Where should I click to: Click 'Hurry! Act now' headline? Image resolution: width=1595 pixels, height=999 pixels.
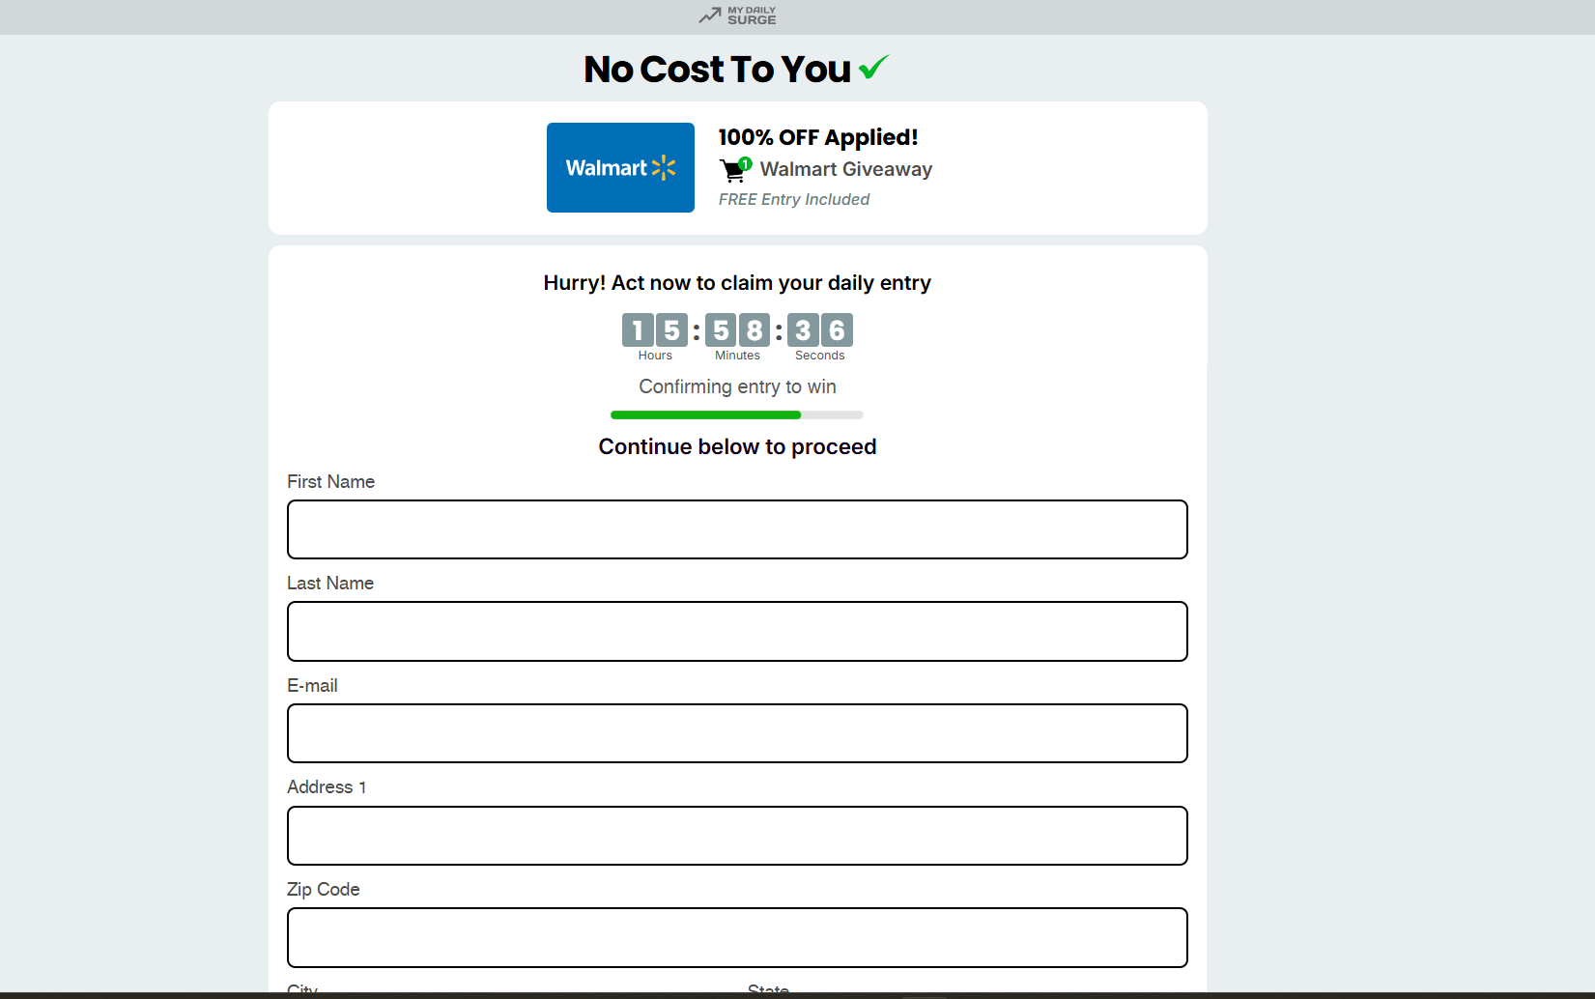(x=737, y=283)
